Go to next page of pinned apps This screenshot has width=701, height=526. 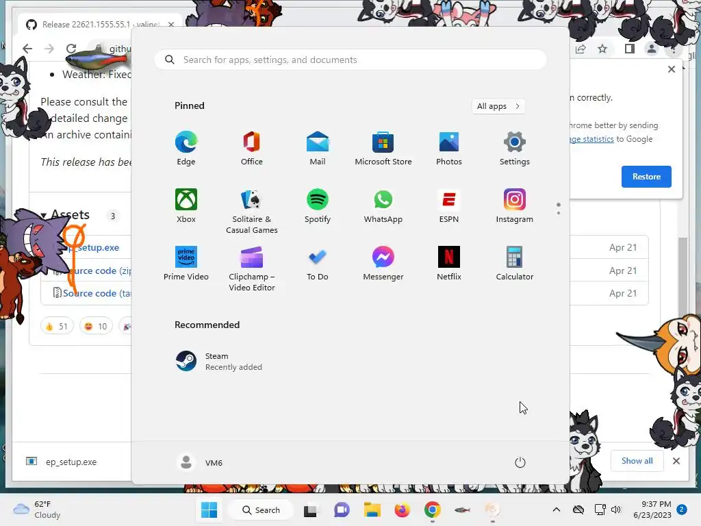point(559,213)
